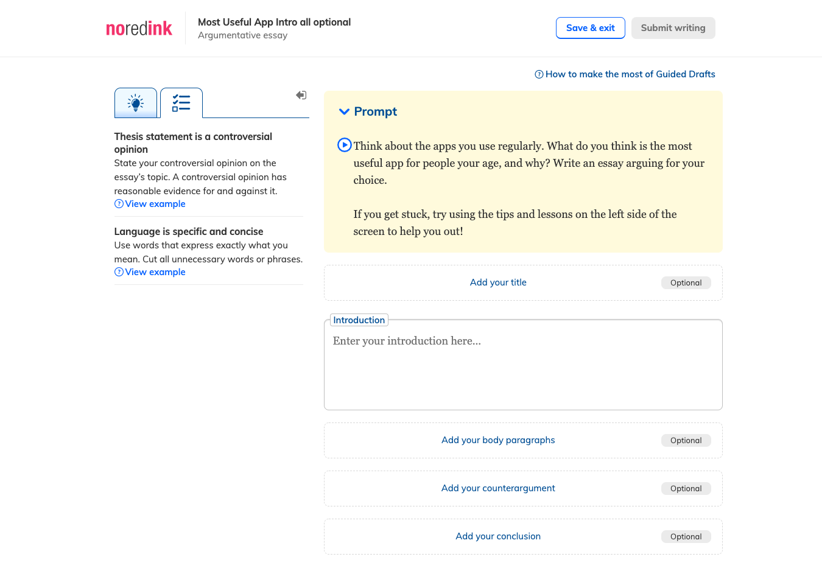Switch to the checklist tab
This screenshot has height=585, width=822.
point(181,103)
